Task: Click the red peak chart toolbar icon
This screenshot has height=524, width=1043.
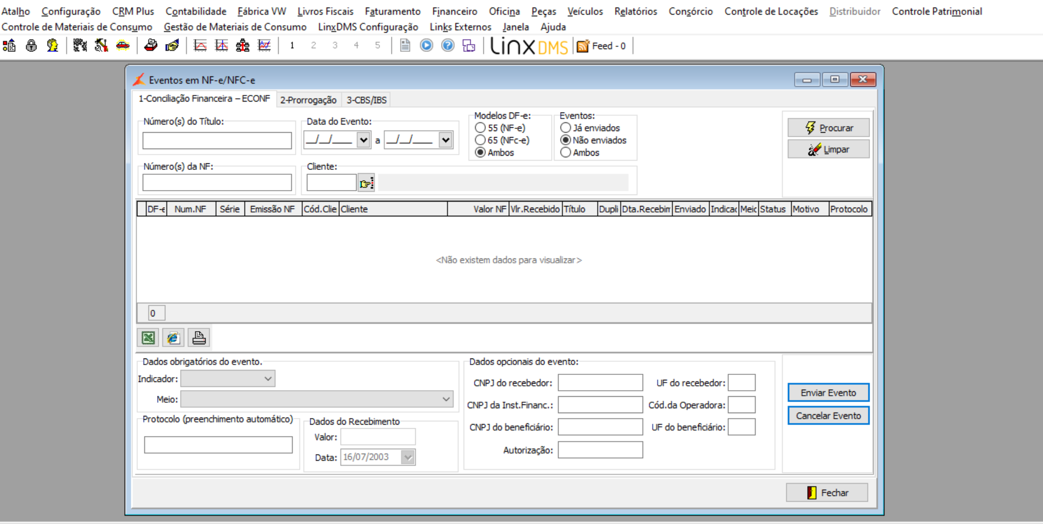Action: [222, 46]
